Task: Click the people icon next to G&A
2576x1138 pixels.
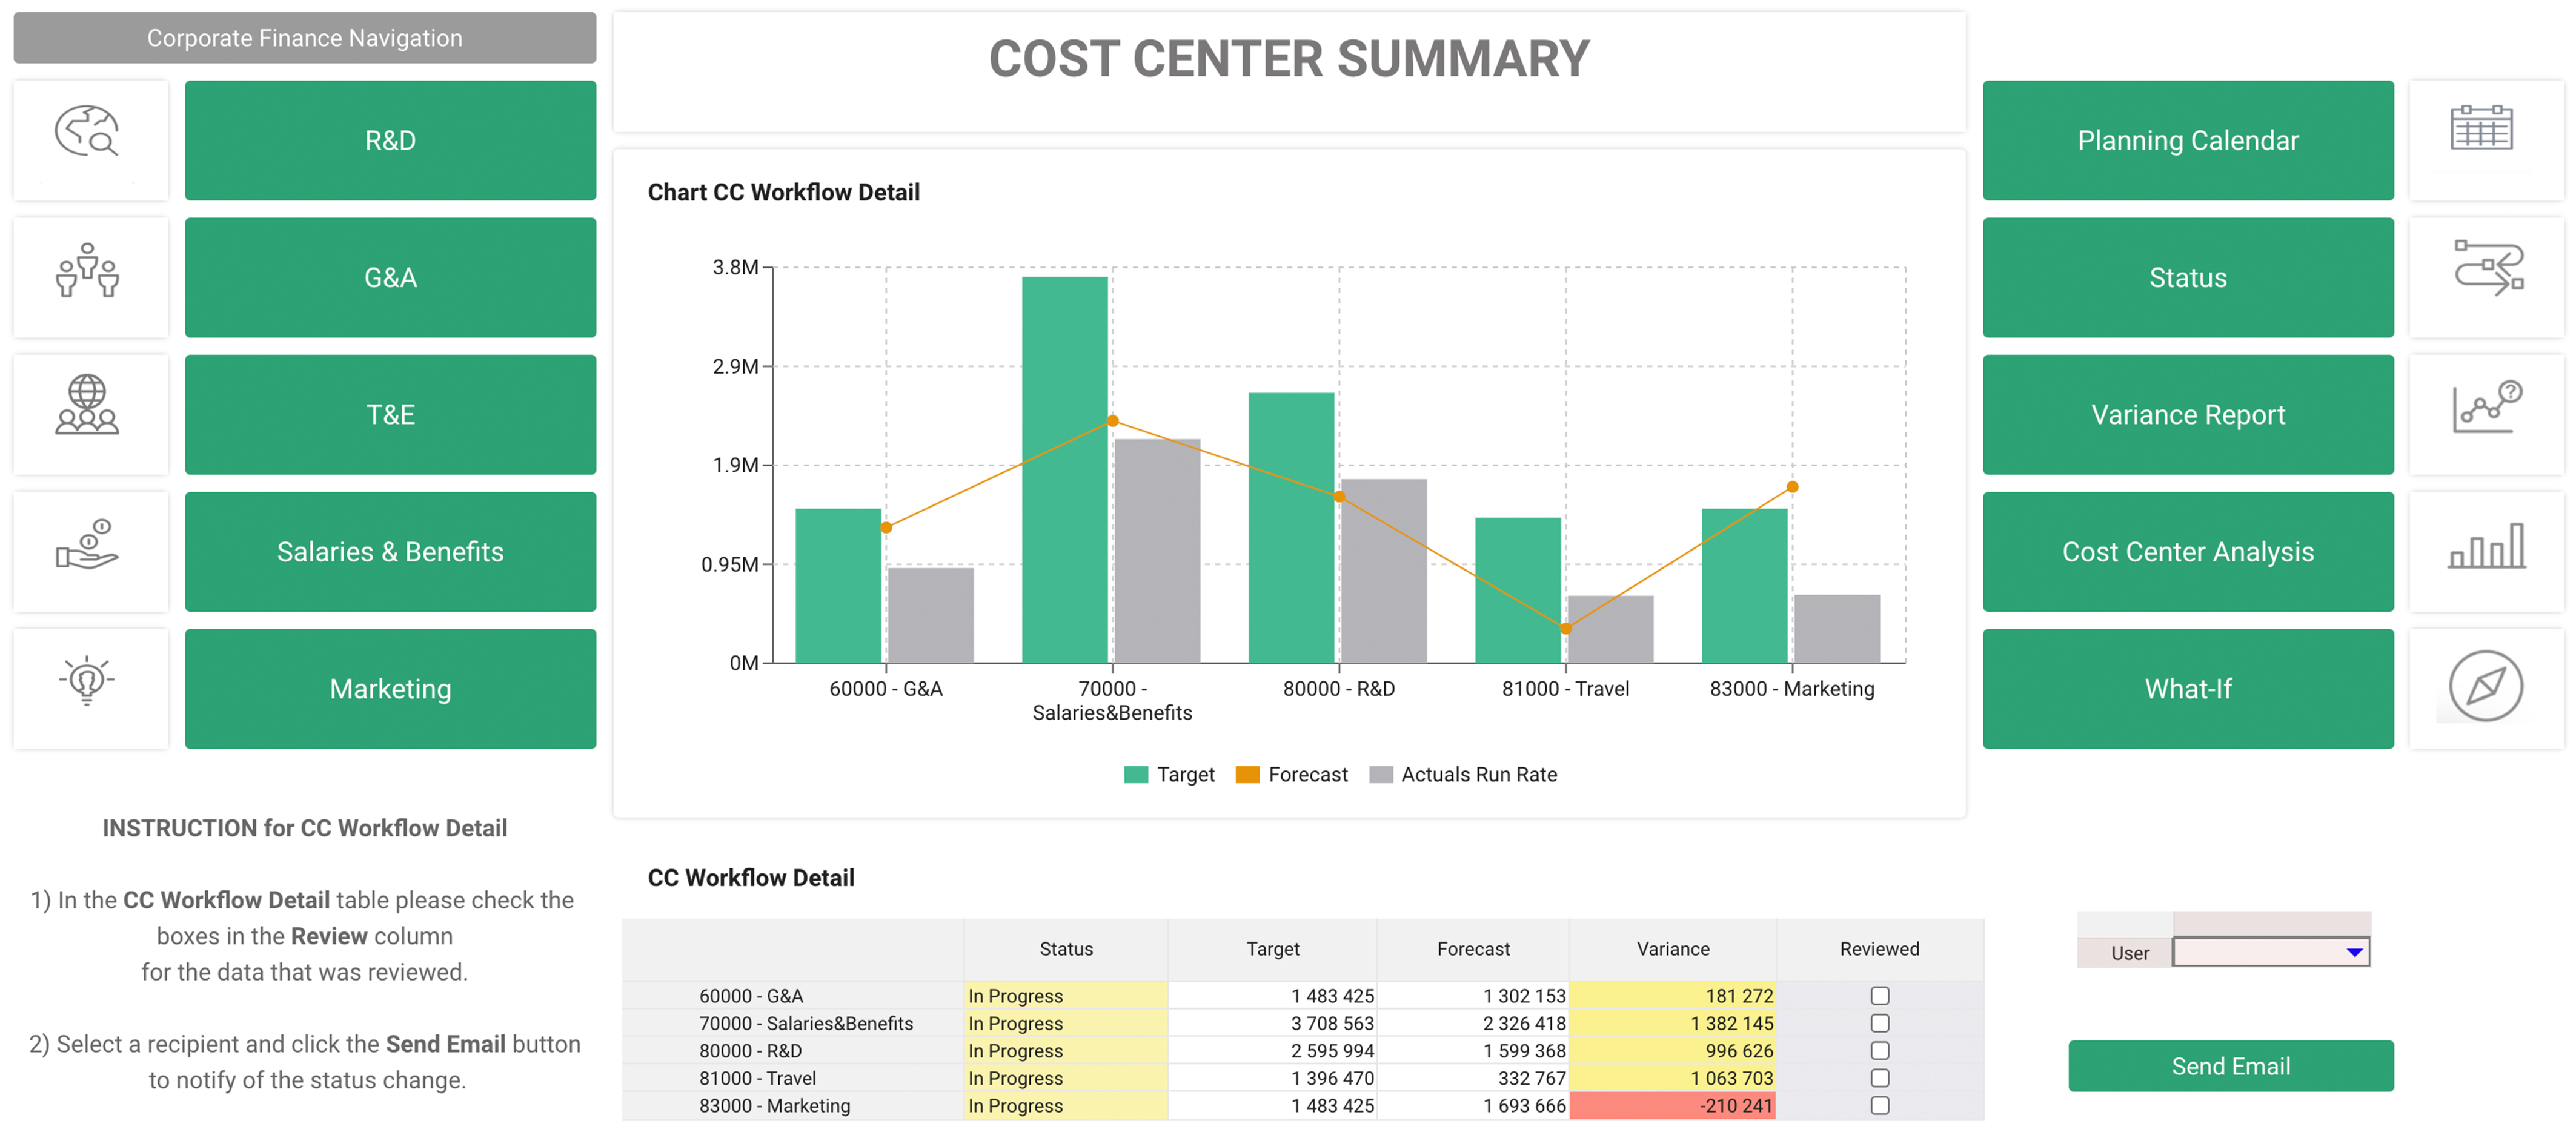Action: point(87,271)
